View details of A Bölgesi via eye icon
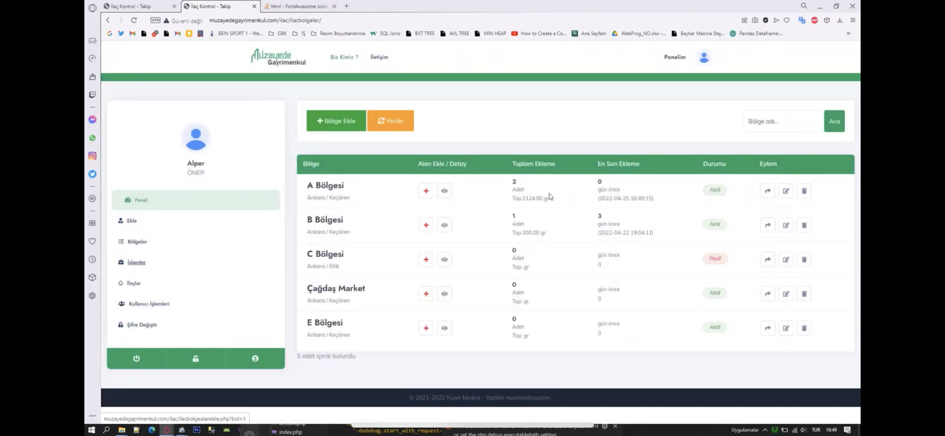This screenshot has height=436, width=945. pos(445,191)
